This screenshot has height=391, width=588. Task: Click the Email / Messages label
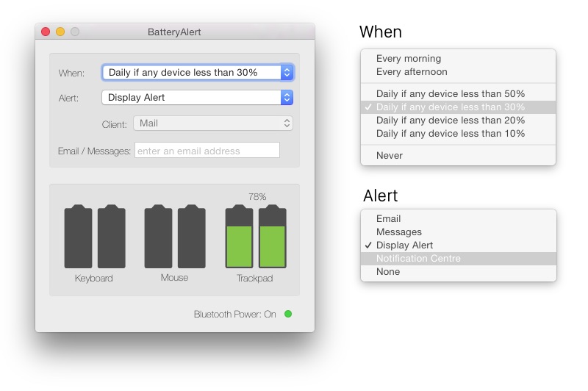[x=94, y=151]
